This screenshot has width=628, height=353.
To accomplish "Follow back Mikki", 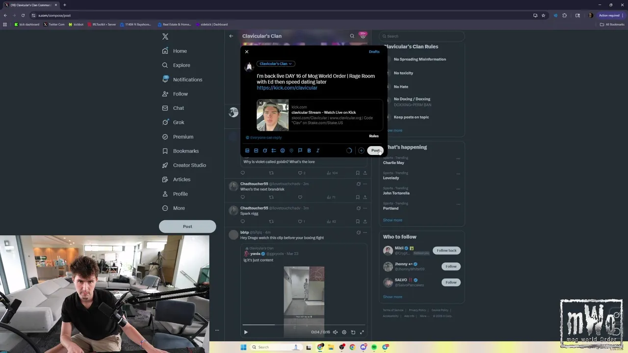I will click(446, 251).
